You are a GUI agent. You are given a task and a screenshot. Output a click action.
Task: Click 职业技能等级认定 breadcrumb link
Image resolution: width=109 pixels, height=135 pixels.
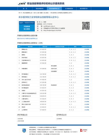coord(28,13)
